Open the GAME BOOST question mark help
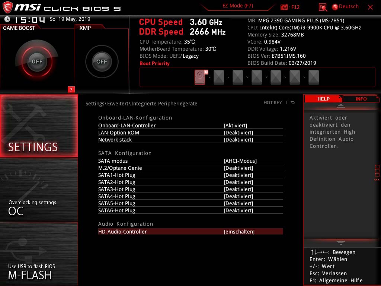381x286 pixels. (x=71, y=89)
